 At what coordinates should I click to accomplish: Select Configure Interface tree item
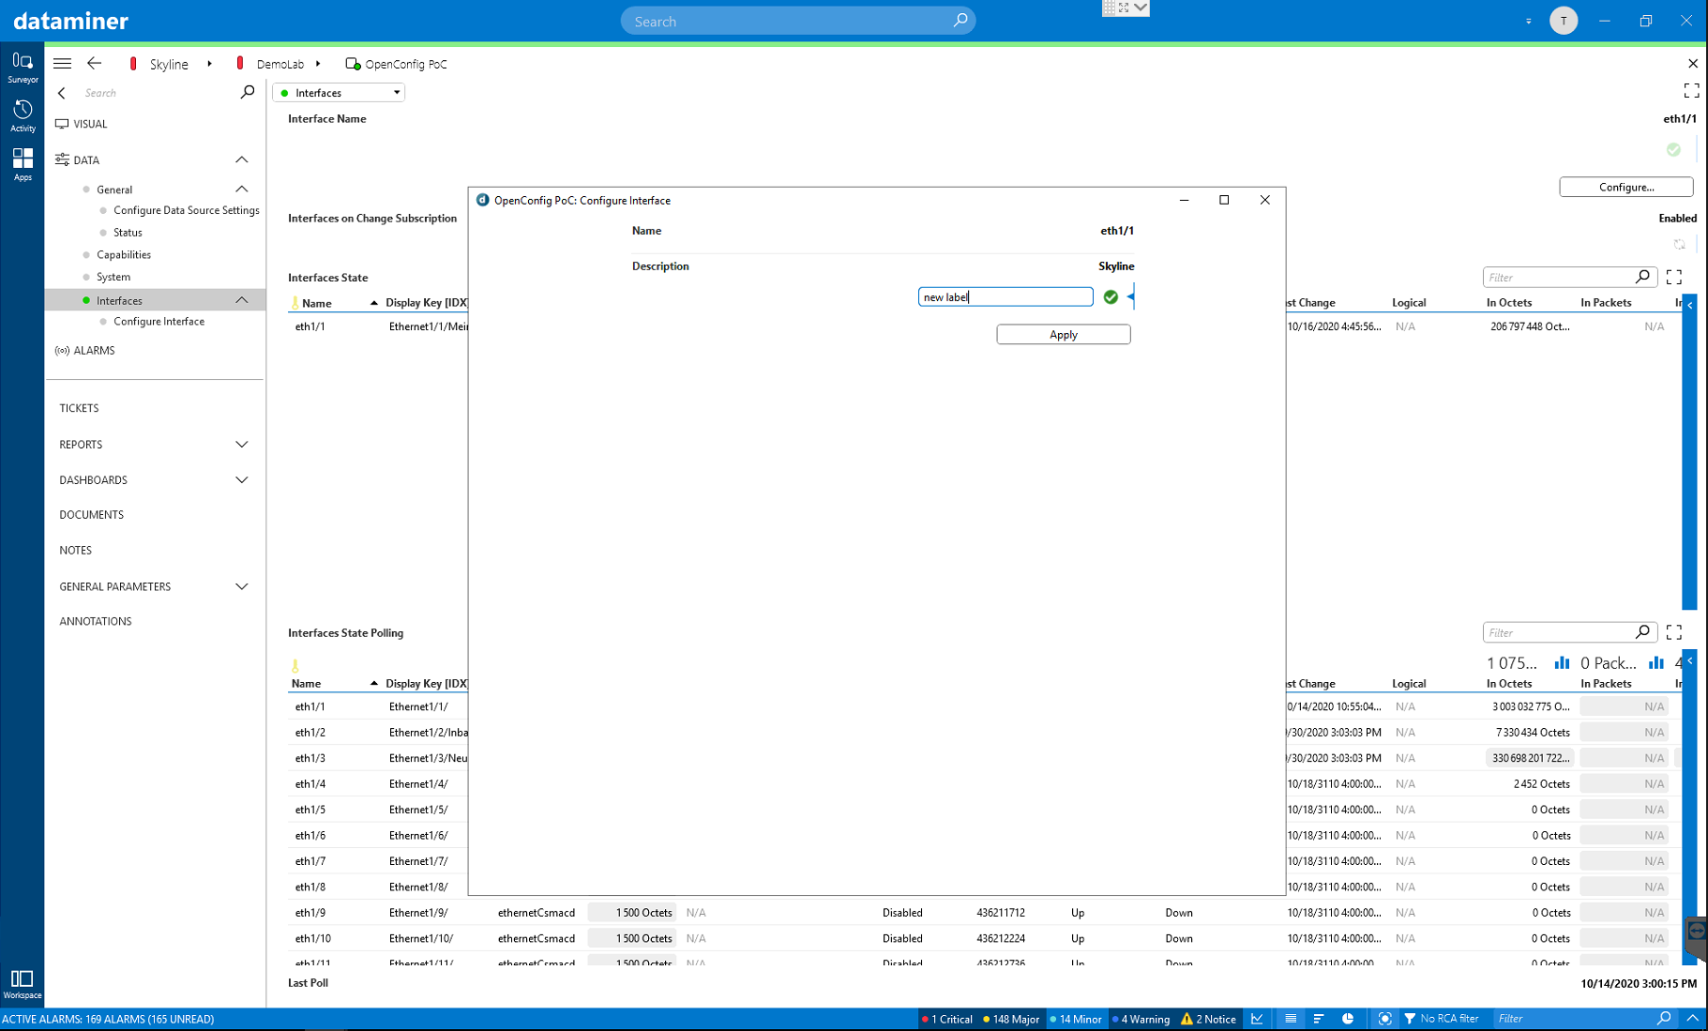(x=159, y=322)
